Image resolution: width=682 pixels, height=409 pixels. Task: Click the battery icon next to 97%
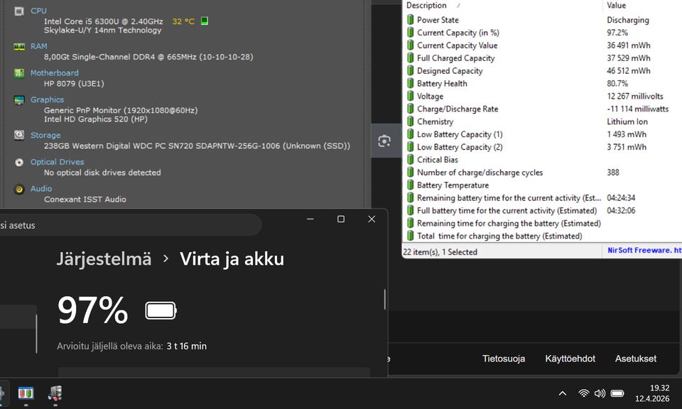tap(161, 310)
